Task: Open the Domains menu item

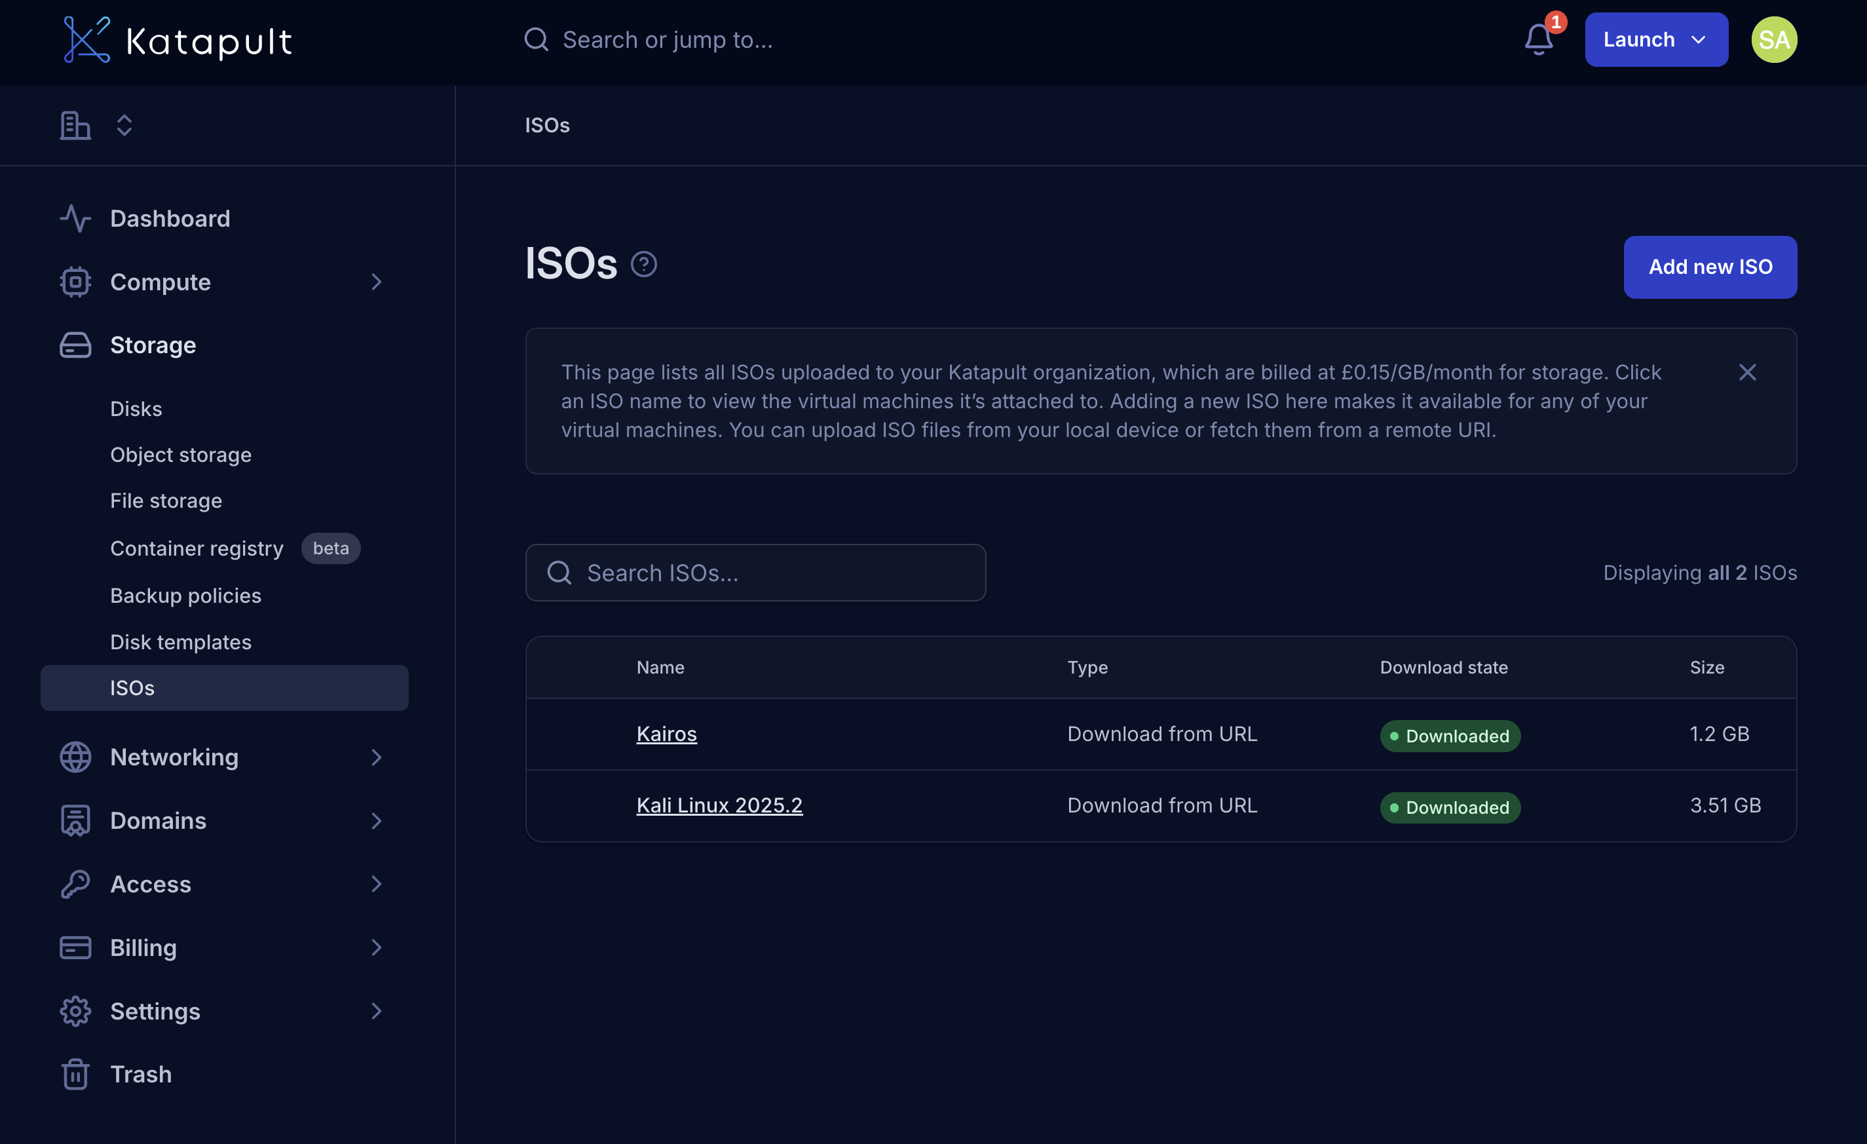Action: tap(158, 820)
